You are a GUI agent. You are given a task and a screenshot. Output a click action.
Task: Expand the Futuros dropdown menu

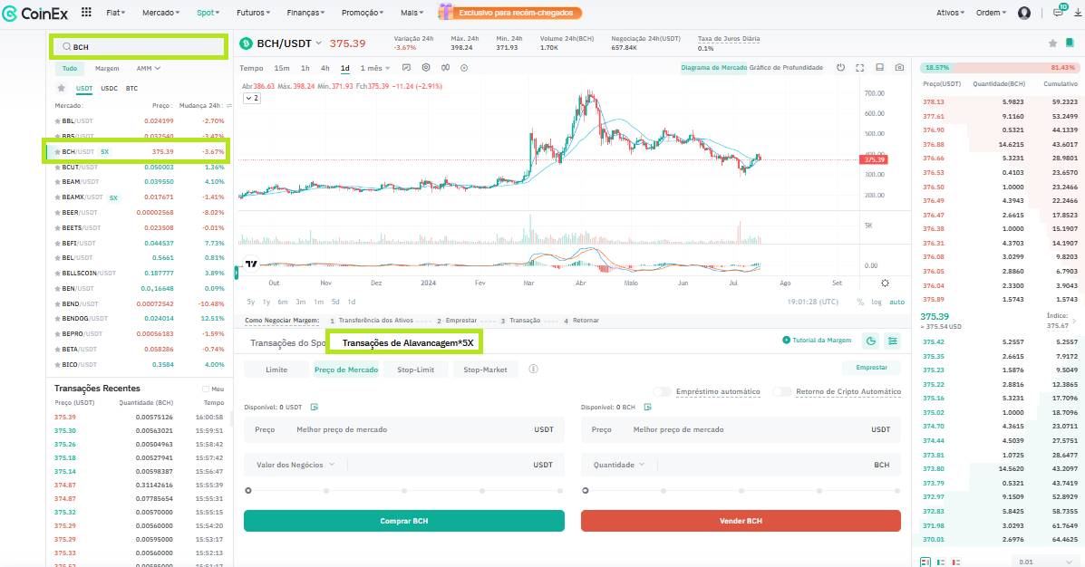click(x=253, y=13)
